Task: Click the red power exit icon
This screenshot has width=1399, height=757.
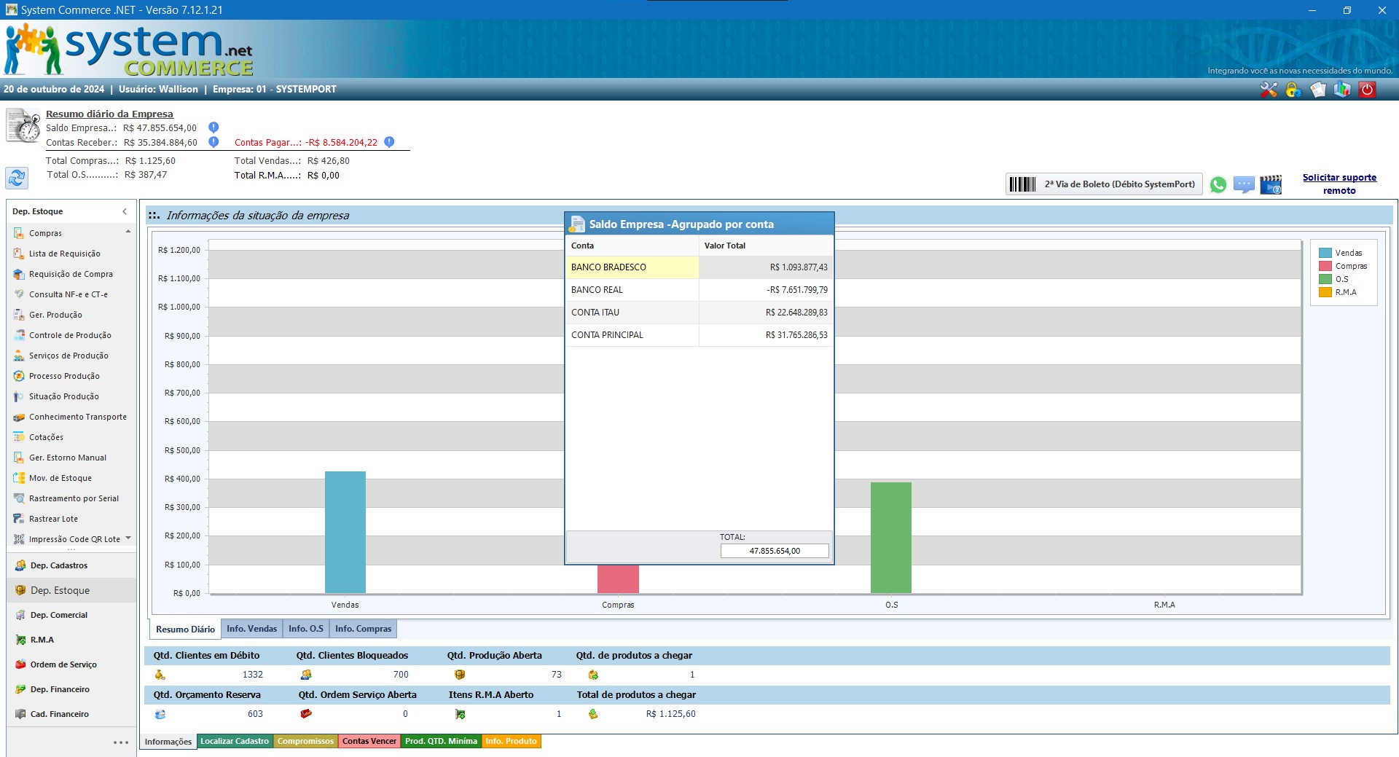Action: point(1368,90)
